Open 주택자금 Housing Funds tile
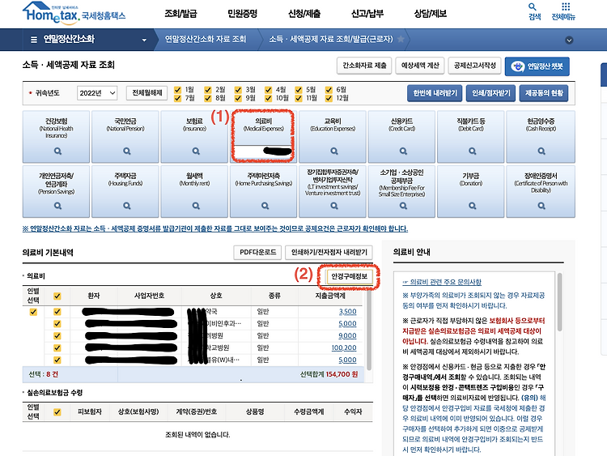Viewport: 607px width, 456px height. click(x=125, y=191)
